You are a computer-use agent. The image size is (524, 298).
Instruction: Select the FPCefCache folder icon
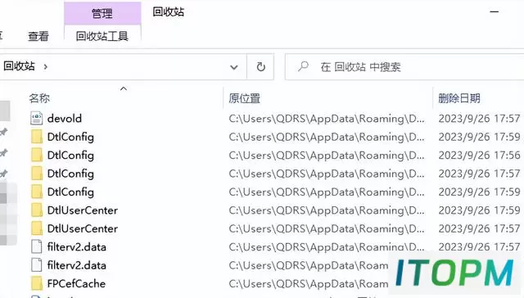(x=36, y=283)
